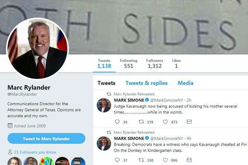Open 23 Followers you know link

click(35, 152)
